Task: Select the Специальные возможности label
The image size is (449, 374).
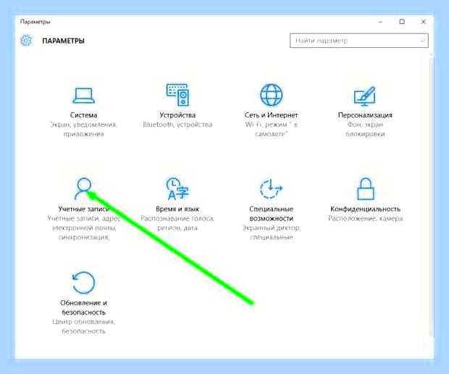Action: pyautogui.click(x=271, y=214)
